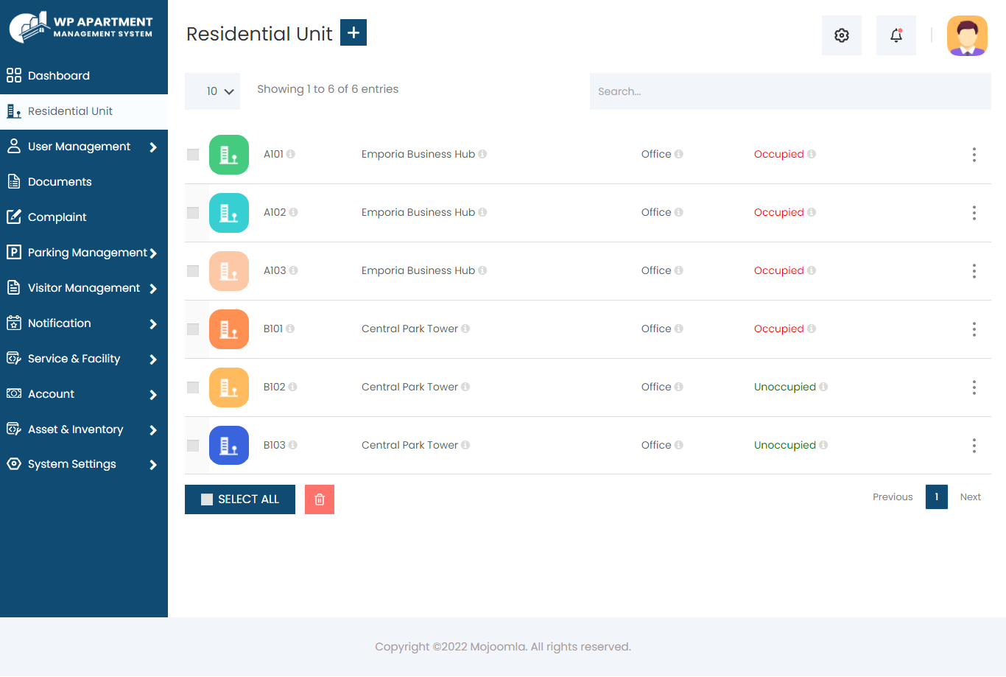Open the three-dot actions menu for A103
1006x677 pixels.
(x=974, y=271)
